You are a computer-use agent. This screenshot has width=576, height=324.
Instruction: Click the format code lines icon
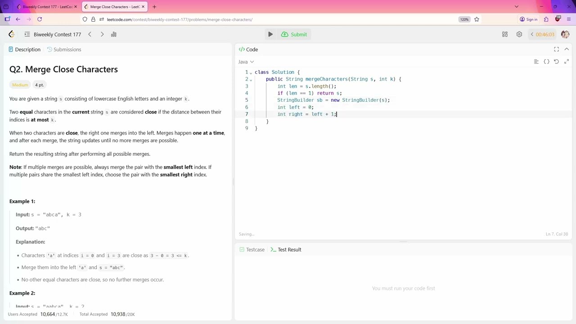point(536,62)
